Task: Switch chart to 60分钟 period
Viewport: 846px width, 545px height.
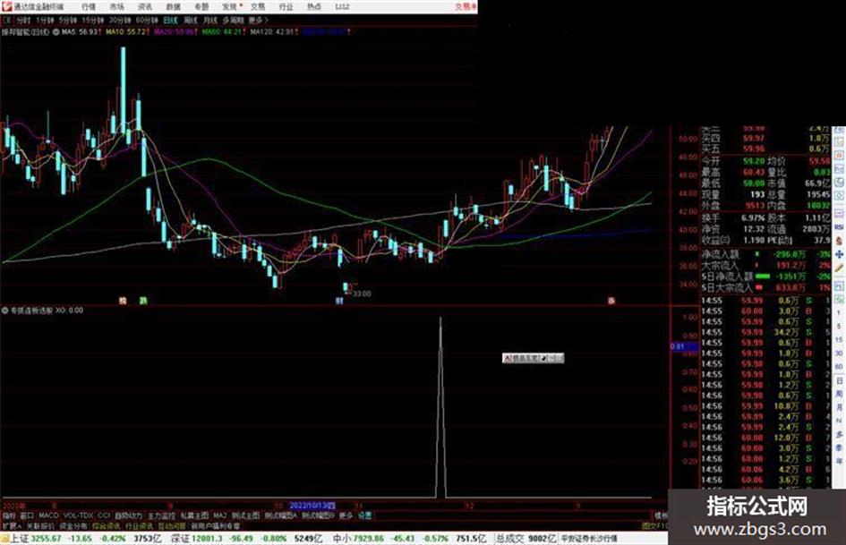Action: click(x=147, y=20)
